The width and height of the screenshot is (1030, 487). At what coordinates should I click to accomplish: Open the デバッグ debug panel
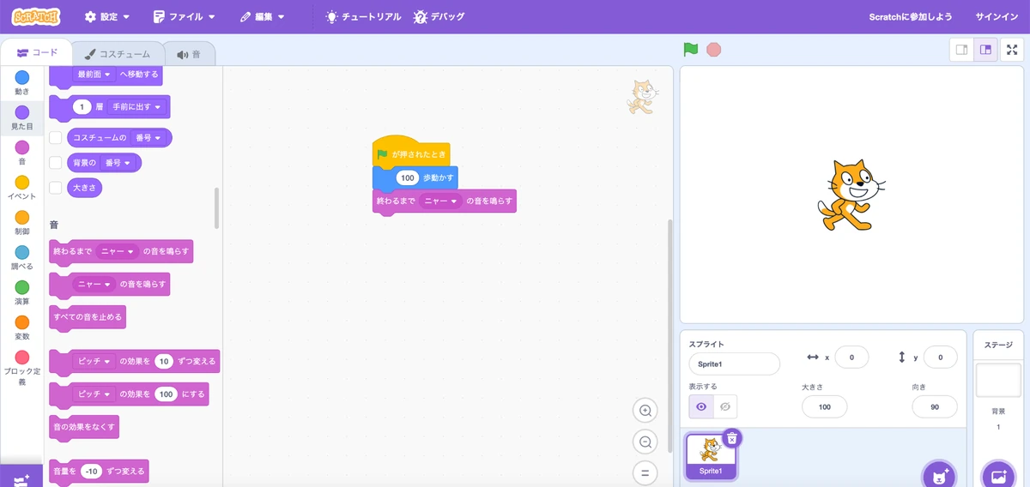pyautogui.click(x=440, y=16)
